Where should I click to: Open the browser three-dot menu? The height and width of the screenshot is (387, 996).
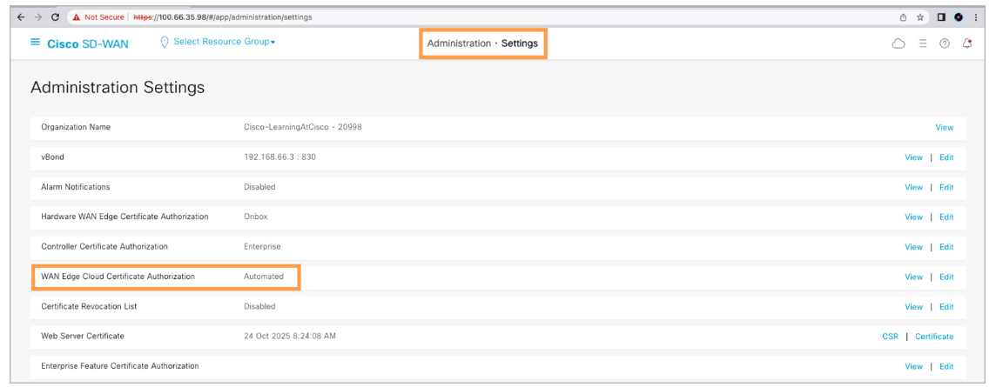coord(975,17)
